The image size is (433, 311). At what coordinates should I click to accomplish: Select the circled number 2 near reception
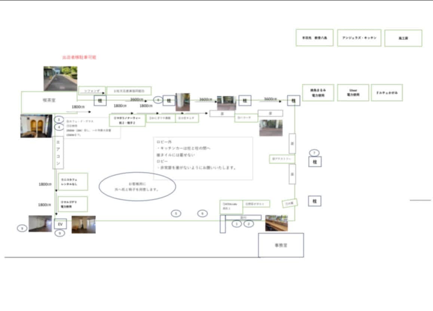(249, 224)
